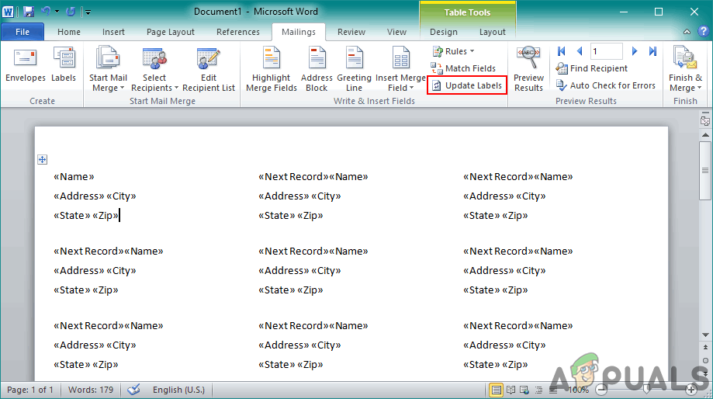Viewport: 713px width, 399px height.
Task: Click Match Fields
Action: pos(463,68)
